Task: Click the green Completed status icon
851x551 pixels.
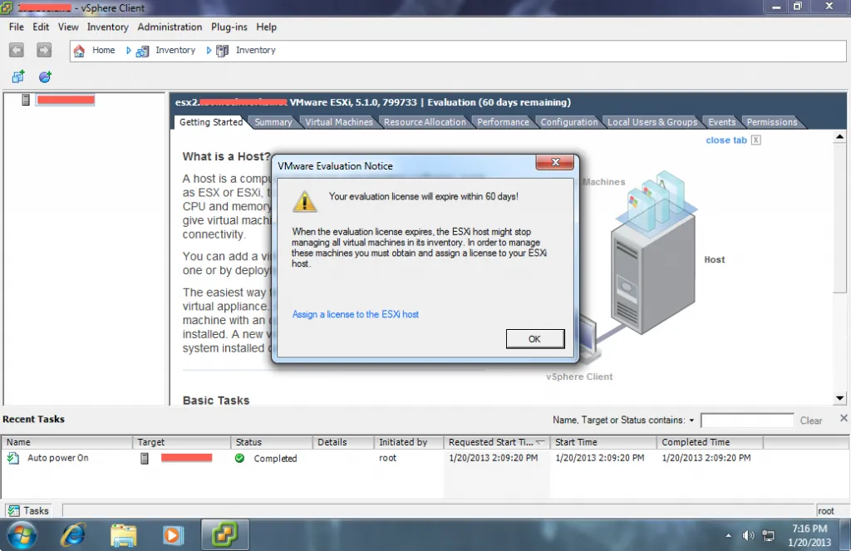Action: pos(239,458)
